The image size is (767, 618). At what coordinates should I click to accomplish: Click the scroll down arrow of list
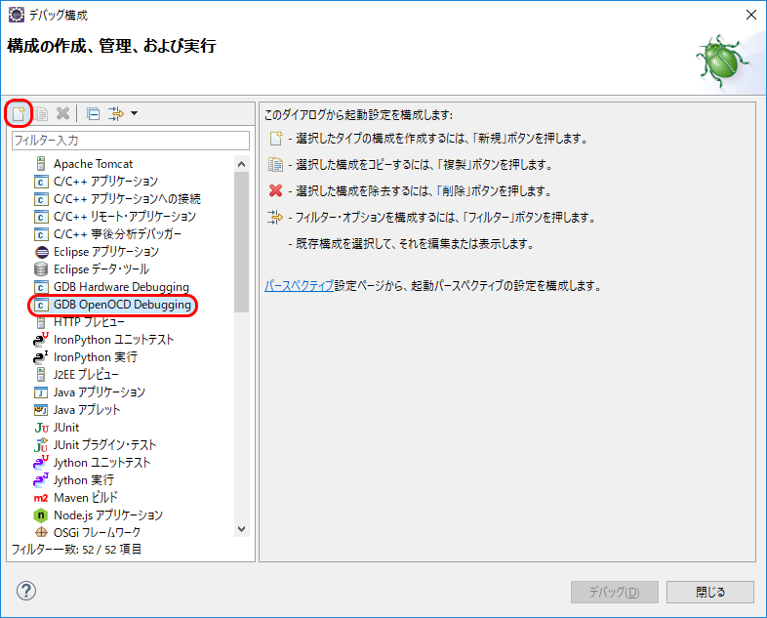(241, 529)
